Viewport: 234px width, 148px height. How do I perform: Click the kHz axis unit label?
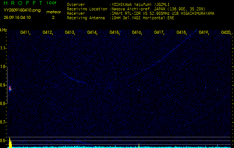tap(3, 30)
